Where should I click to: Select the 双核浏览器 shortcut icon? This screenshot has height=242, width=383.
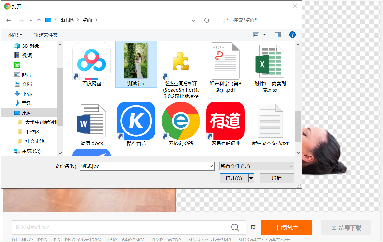click(x=181, y=121)
